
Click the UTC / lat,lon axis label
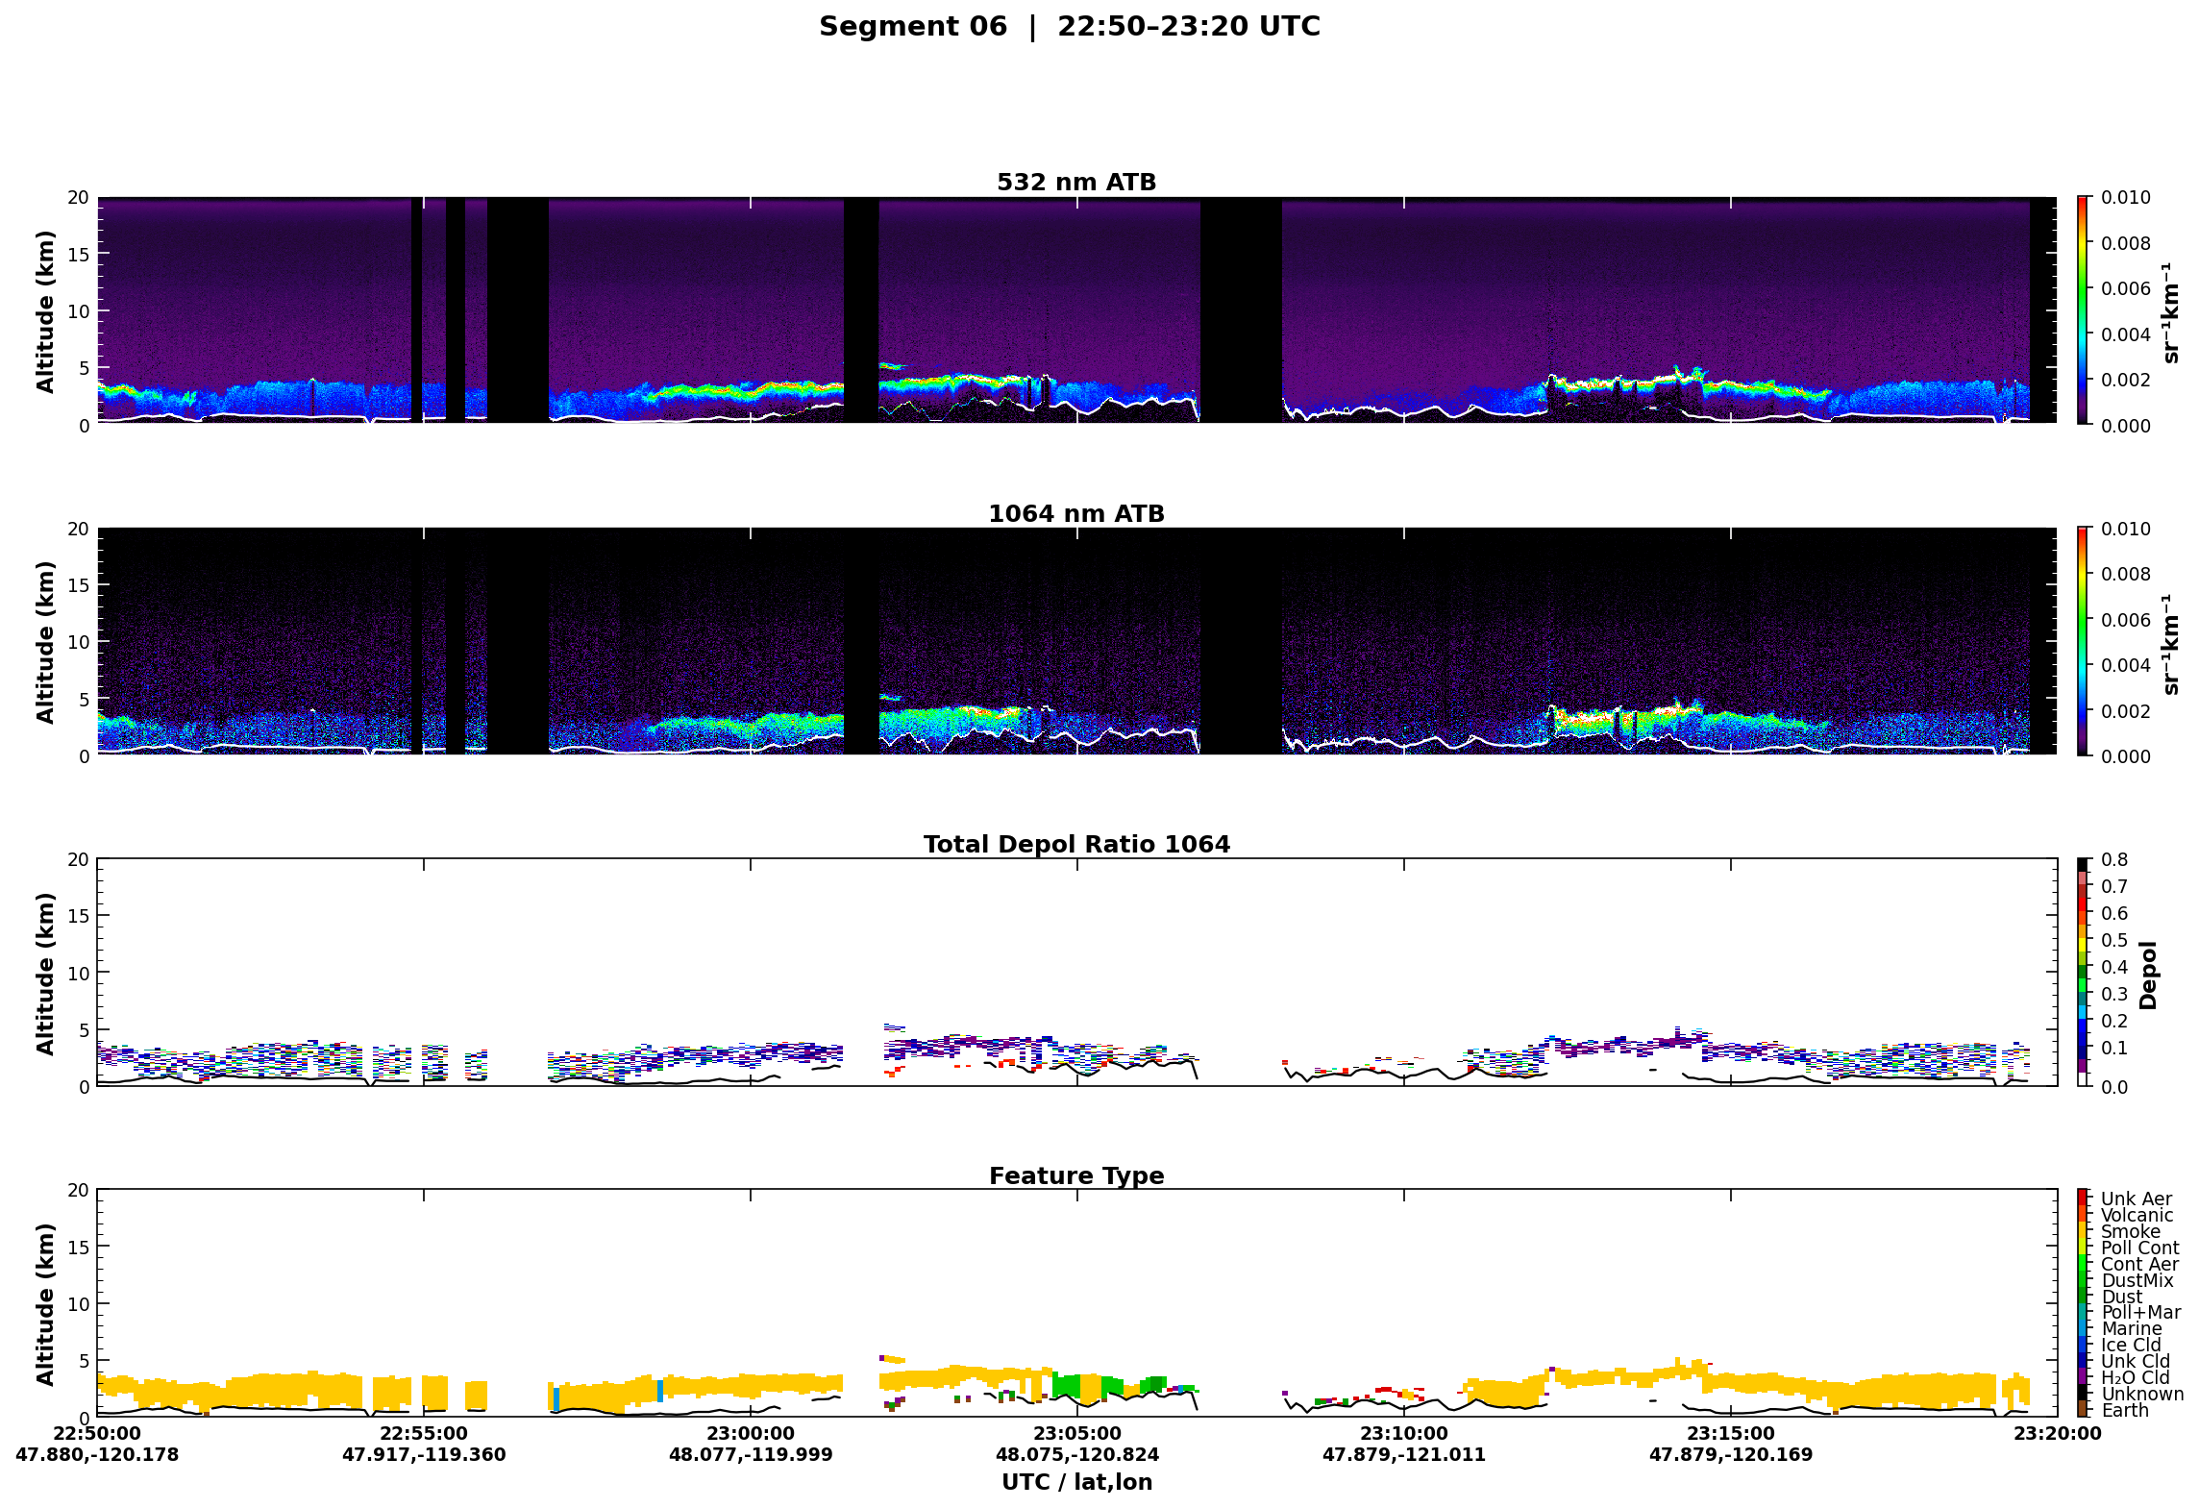1076,1482
